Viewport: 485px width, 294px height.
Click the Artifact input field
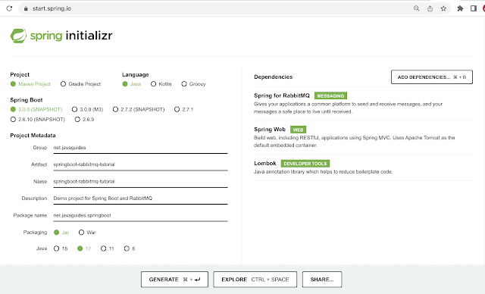[140, 164]
